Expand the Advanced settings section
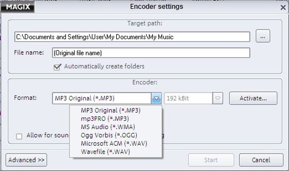 26,160
